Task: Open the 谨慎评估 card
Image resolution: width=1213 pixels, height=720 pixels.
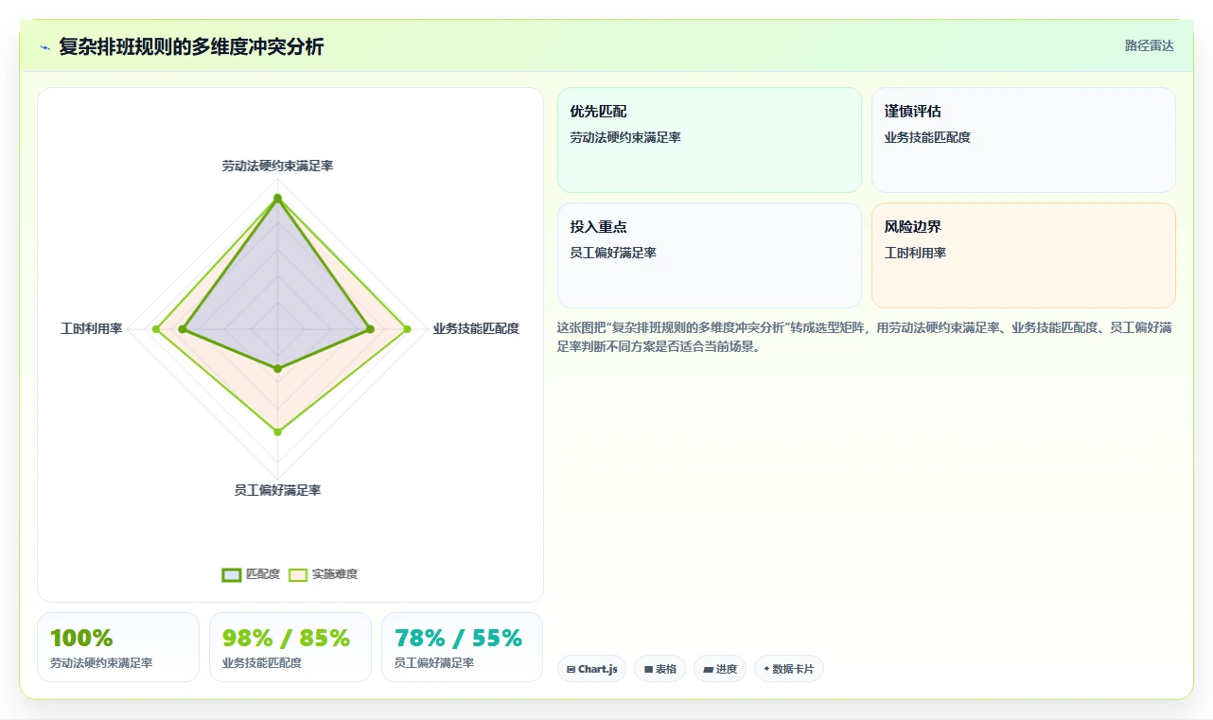Action: tap(1023, 140)
